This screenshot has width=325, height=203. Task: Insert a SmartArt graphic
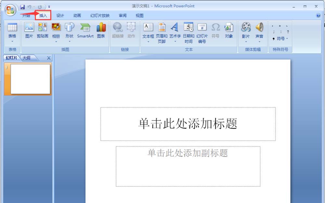pyautogui.click(x=85, y=31)
